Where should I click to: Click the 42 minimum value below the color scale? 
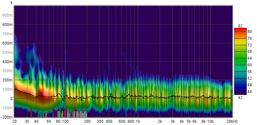[x=240, y=98]
